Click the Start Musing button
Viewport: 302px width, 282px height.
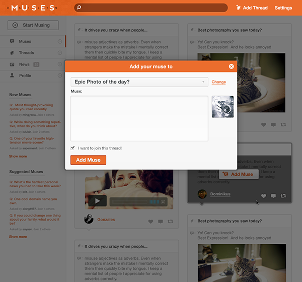[33, 25]
